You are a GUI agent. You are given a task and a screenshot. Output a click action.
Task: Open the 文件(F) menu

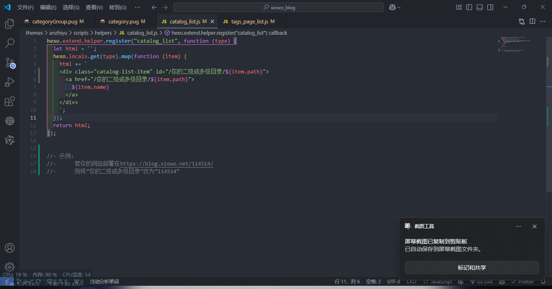coord(25,7)
